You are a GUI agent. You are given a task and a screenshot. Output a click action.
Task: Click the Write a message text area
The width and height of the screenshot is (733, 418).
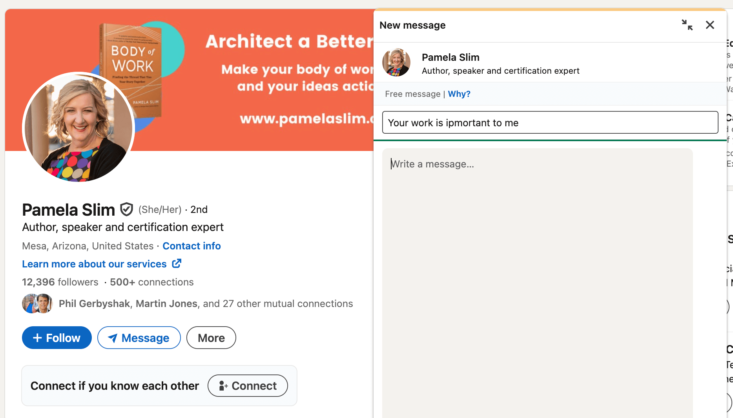[x=538, y=282]
